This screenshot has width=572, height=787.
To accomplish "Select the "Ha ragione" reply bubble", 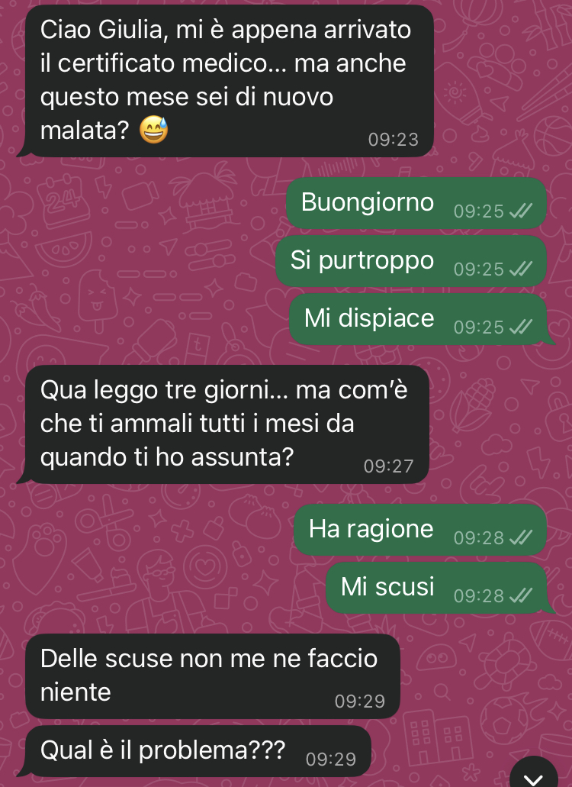I will coord(420,530).
